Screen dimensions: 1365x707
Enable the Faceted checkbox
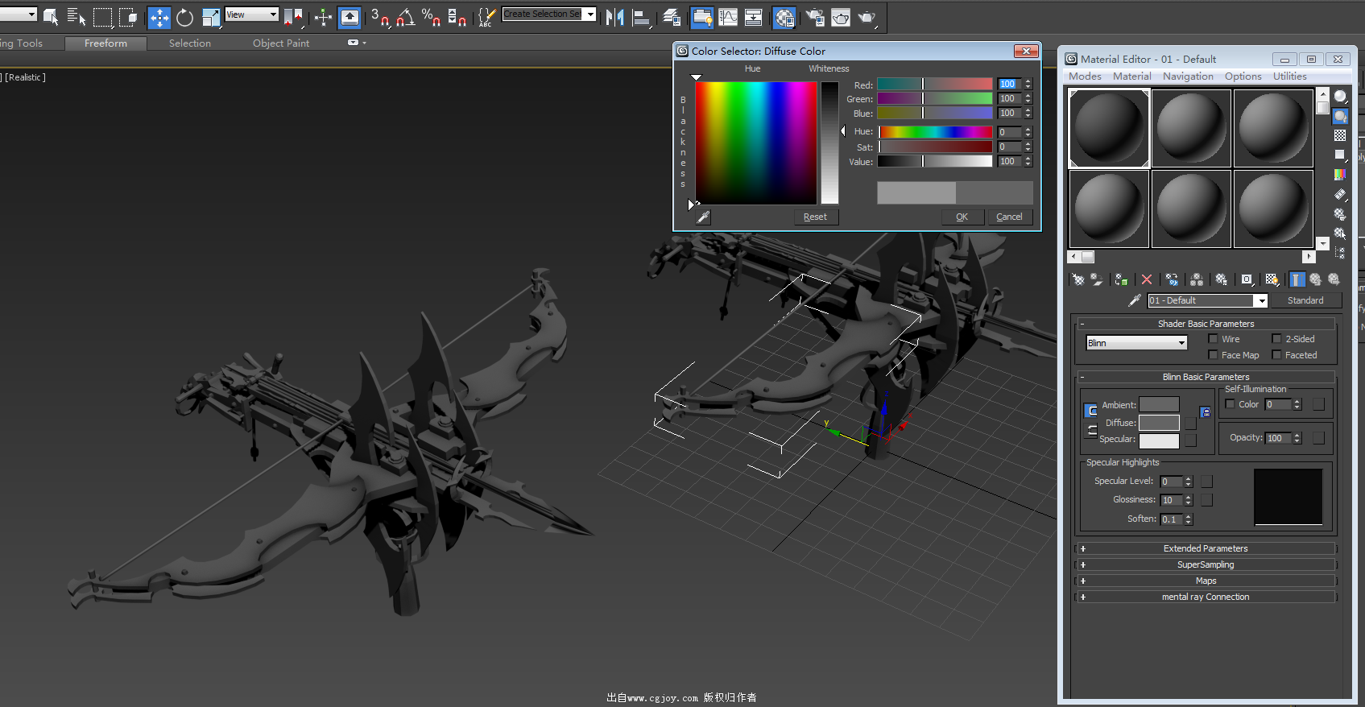tap(1276, 355)
